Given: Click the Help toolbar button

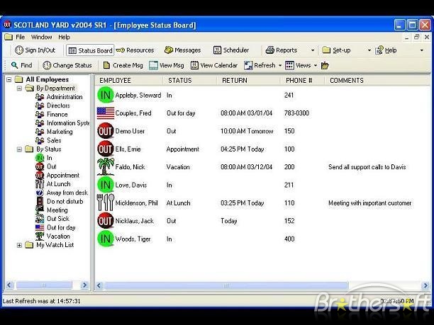Looking at the screenshot, I should [x=386, y=50].
